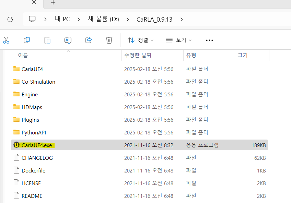
Task: Select the PythonAPI folder icon
Action: click(16, 132)
